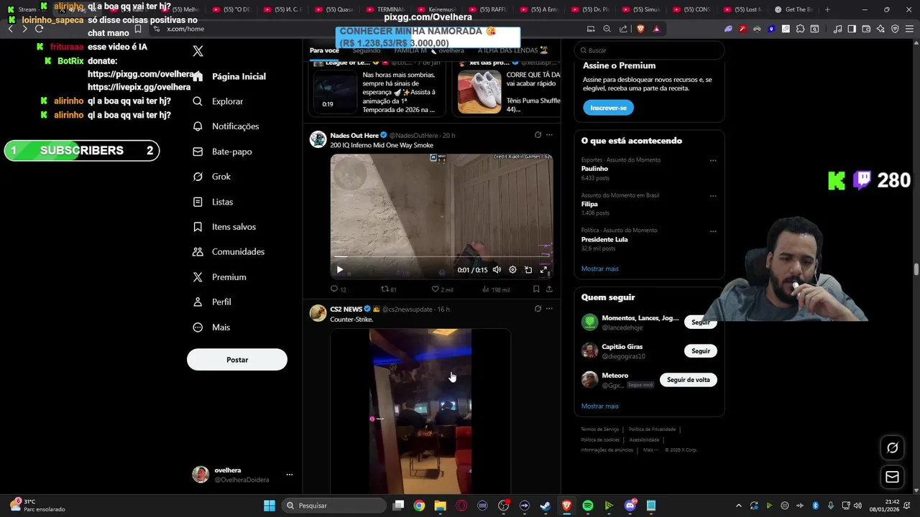The height and width of the screenshot is (517, 920).
Task: Open floating Grok button at bottom right
Action: coord(892,448)
